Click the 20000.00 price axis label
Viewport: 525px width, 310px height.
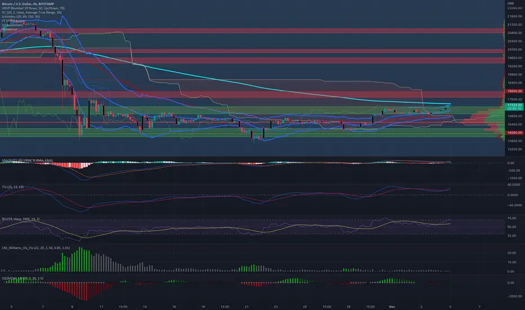coord(515,50)
